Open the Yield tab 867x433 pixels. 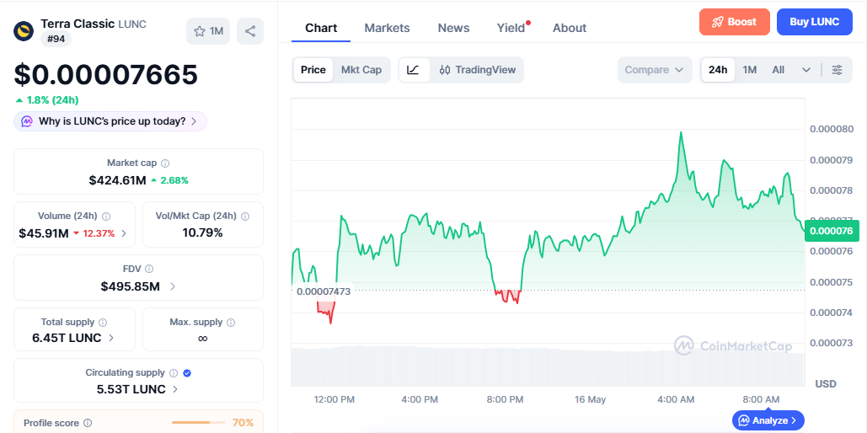coord(511,28)
